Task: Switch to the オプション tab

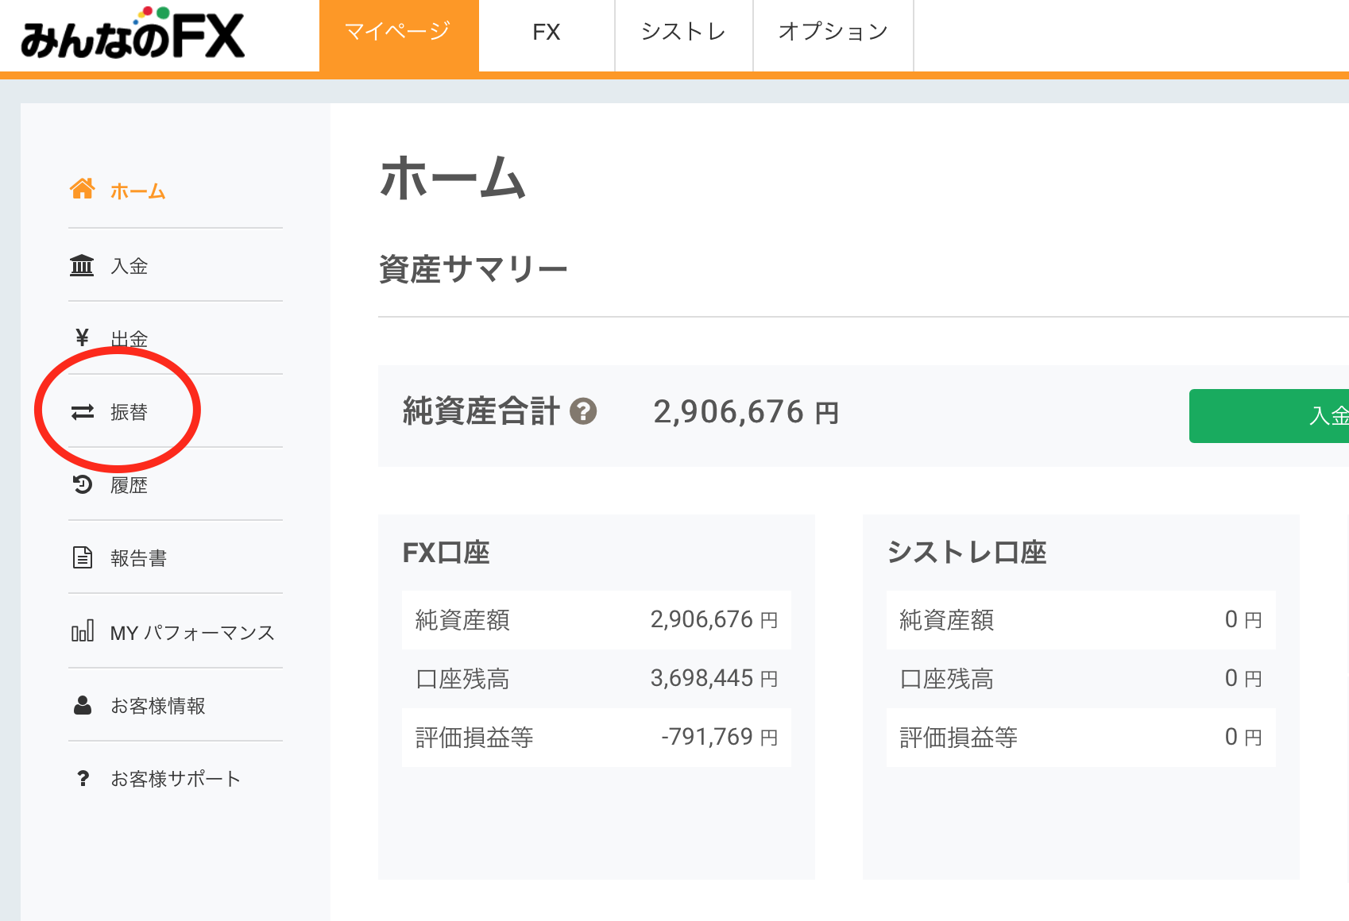Action: [x=833, y=36]
